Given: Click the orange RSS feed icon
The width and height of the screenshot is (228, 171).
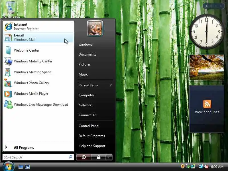Looking at the screenshot, I should pyautogui.click(x=207, y=104).
